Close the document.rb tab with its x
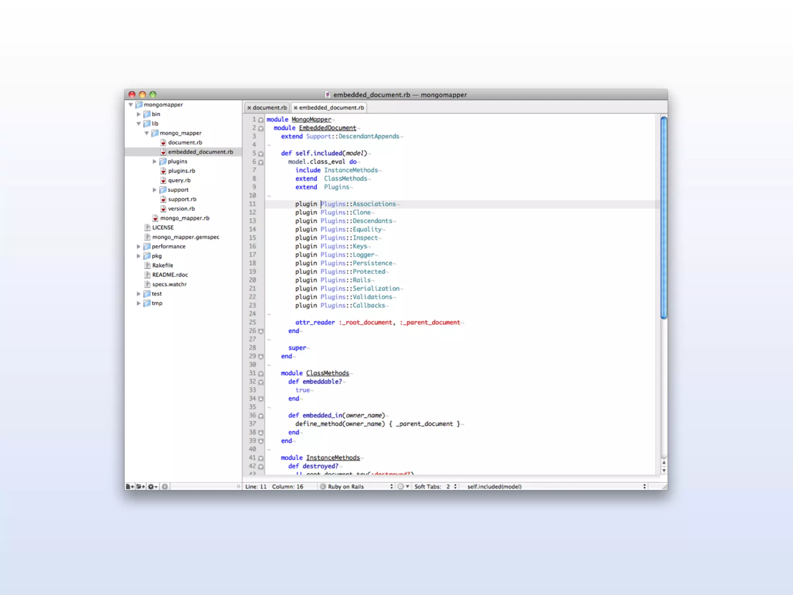 [x=249, y=108]
